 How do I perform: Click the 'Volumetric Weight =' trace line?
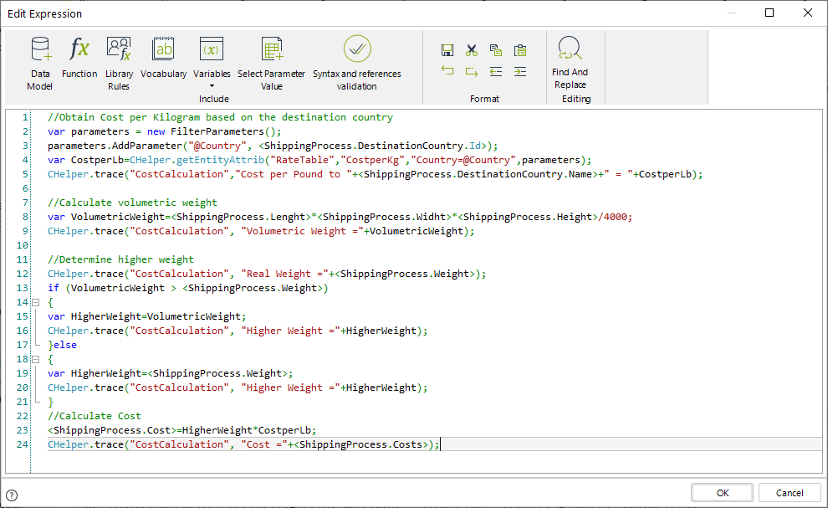261,232
